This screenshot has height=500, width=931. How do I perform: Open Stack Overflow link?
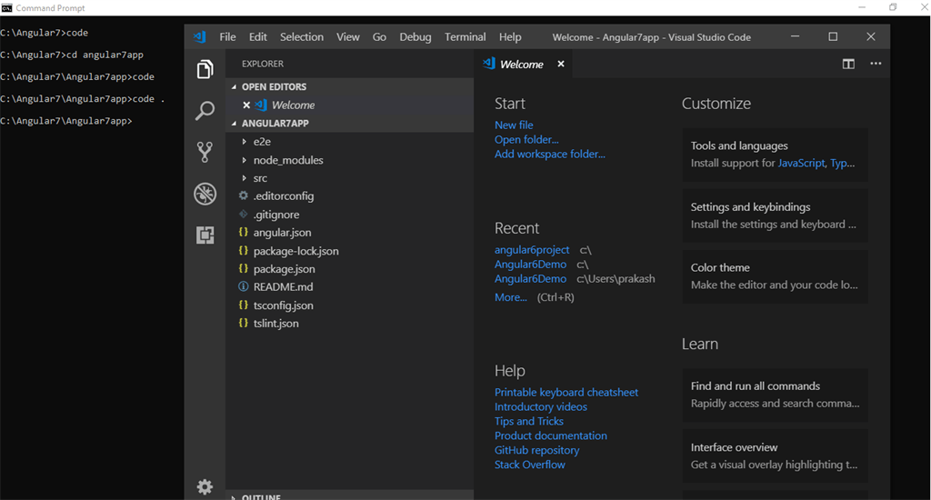(530, 465)
